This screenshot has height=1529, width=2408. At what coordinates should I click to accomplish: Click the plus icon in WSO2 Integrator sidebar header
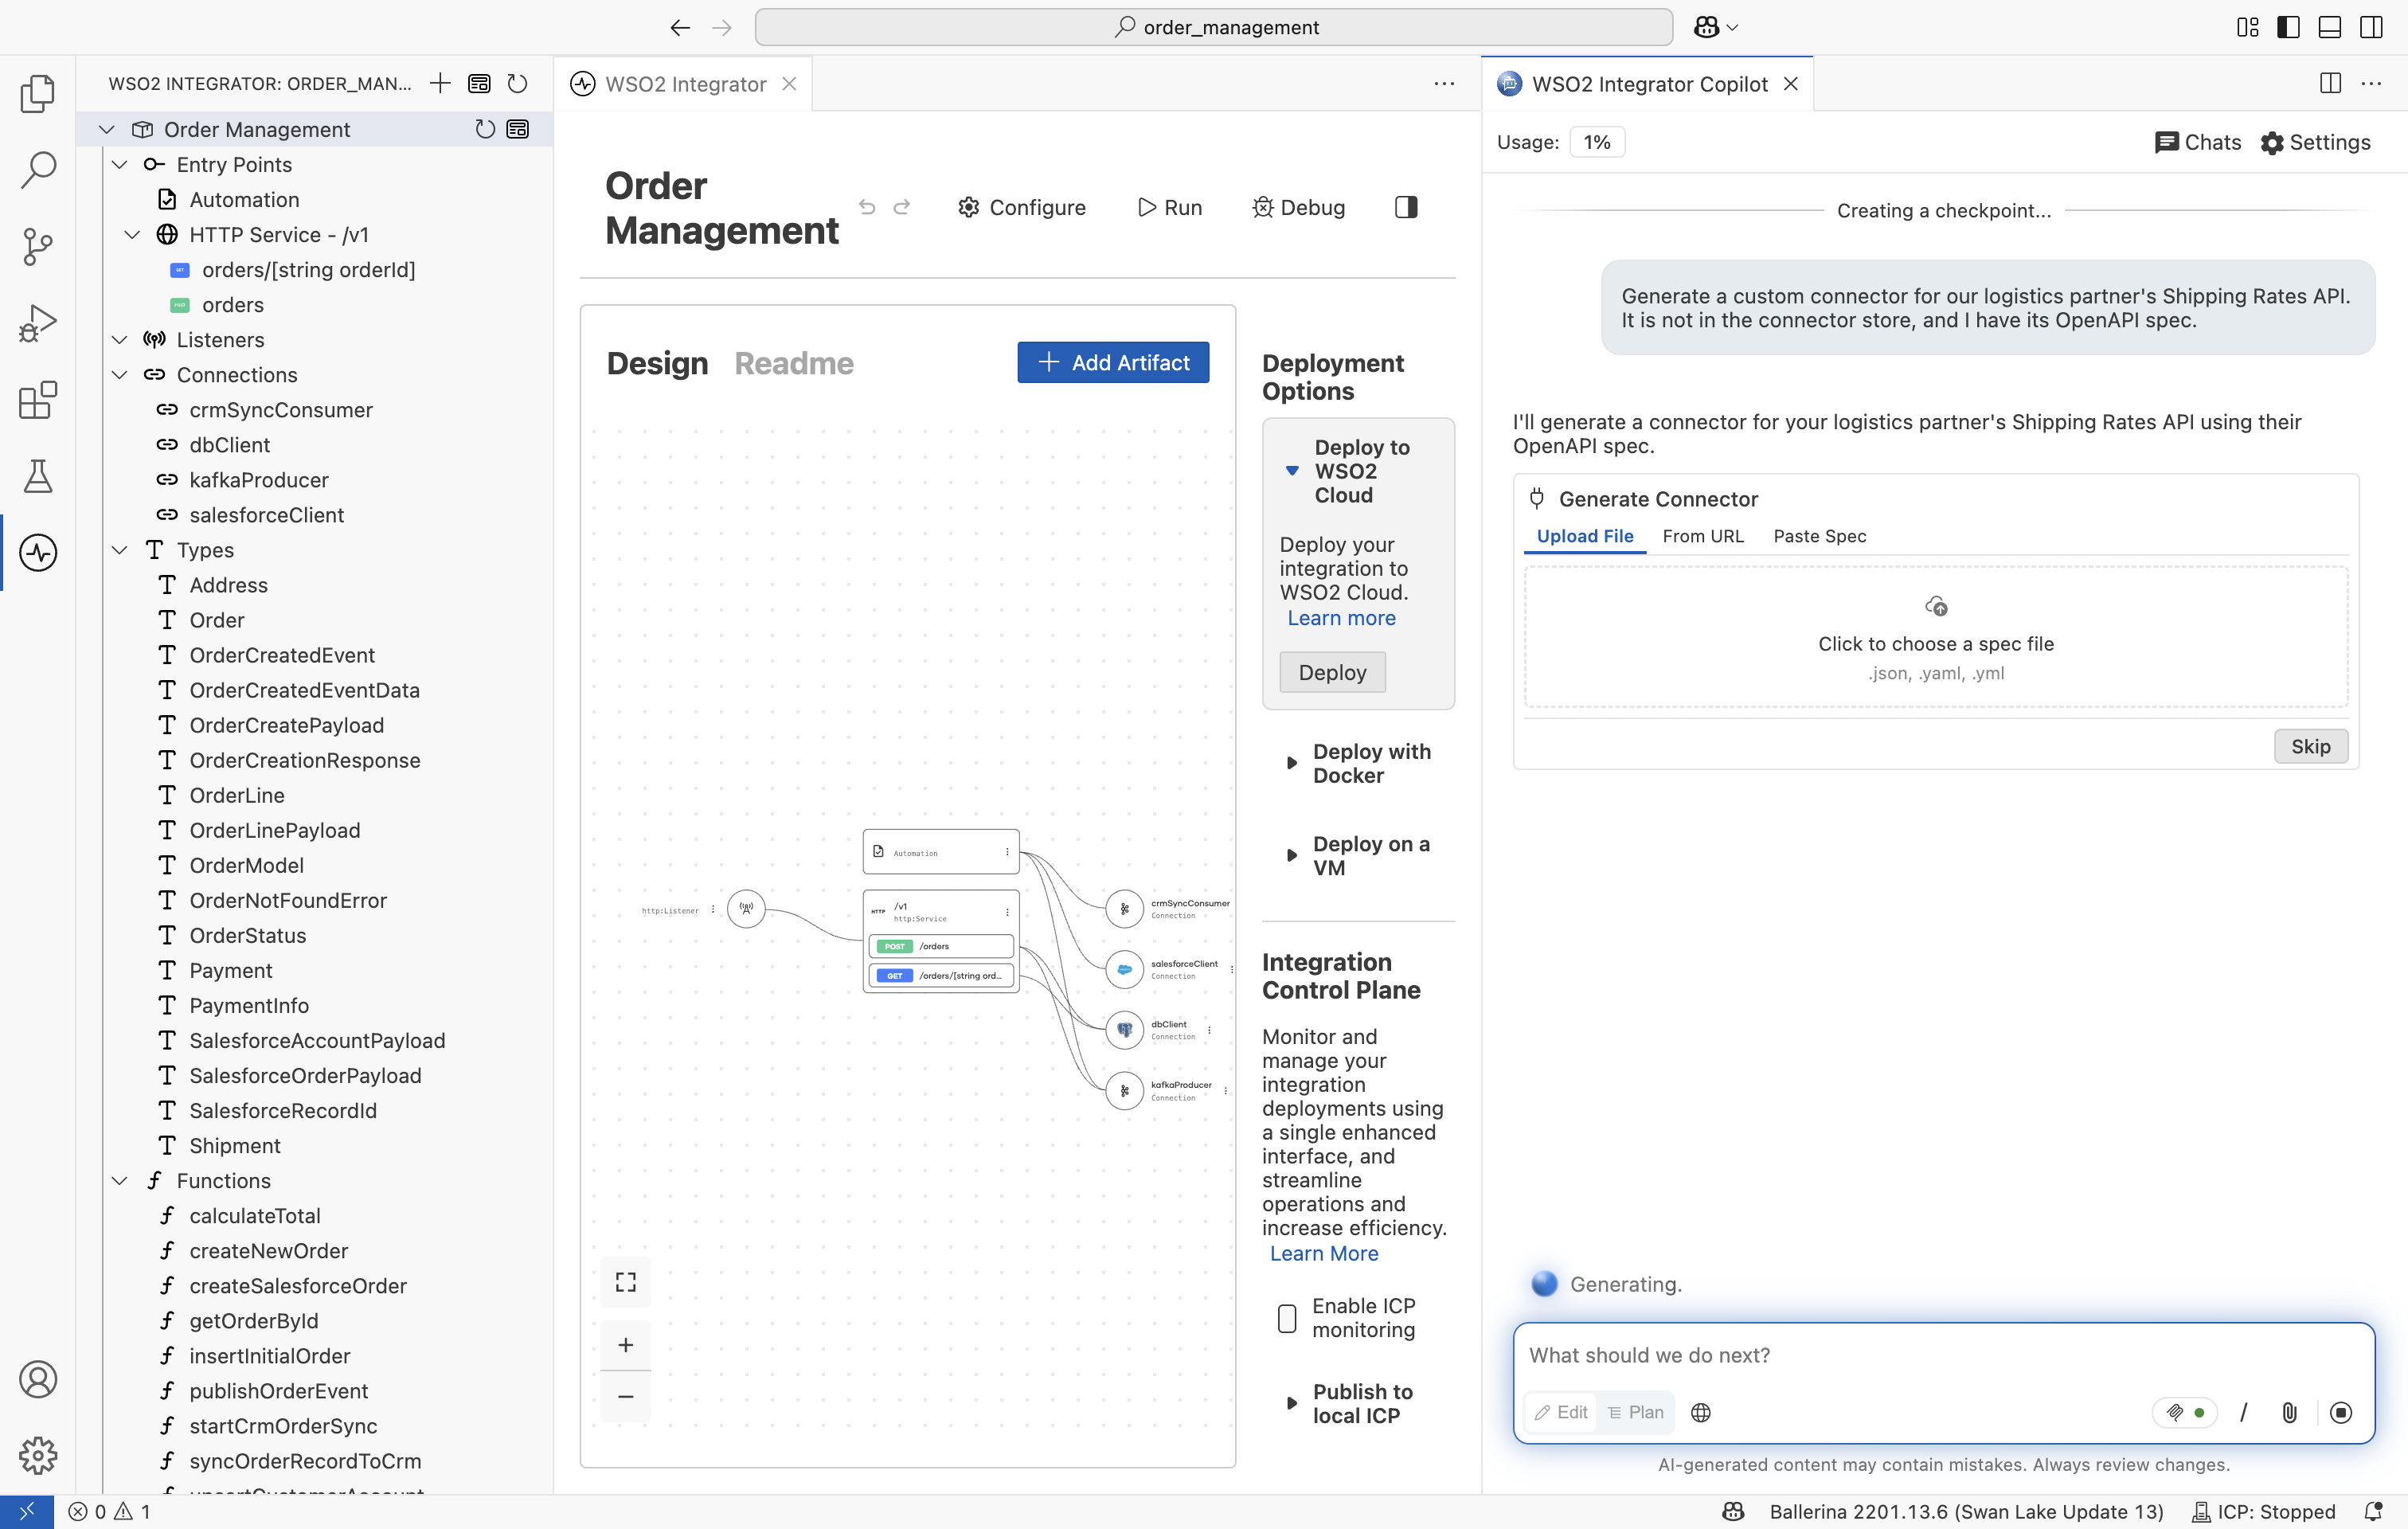pyautogui.click(x=440, y=83)
